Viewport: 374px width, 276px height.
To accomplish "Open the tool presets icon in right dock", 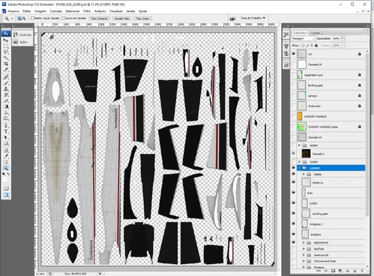I will [x=286, y=34].
